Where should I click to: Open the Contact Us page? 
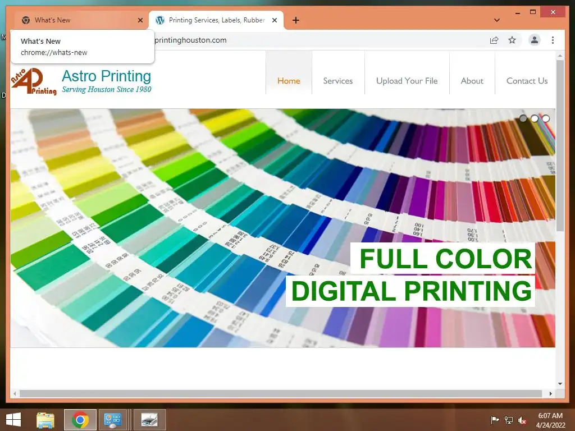(527, 81)
